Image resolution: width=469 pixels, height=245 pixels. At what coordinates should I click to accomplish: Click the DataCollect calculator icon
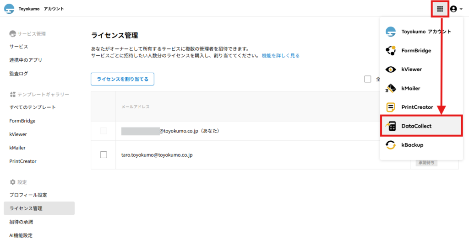[391, 126]
